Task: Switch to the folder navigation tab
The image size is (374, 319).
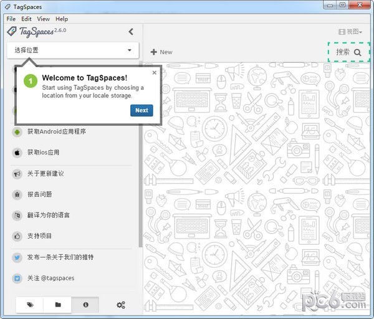Action: (57, 305)
